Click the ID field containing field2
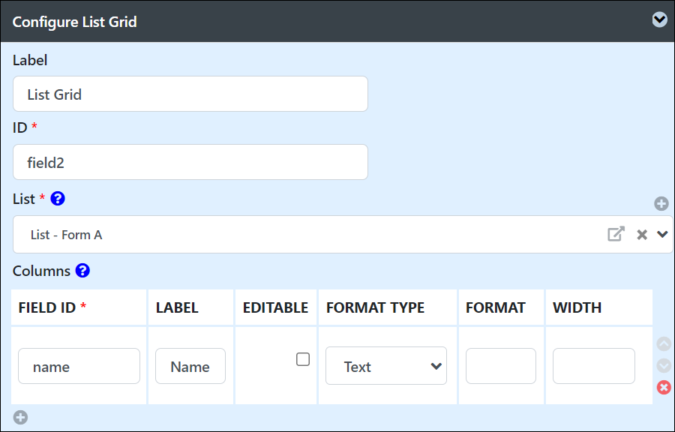The width and height of the screenshot is (675, 432). (x=190, y=162)
